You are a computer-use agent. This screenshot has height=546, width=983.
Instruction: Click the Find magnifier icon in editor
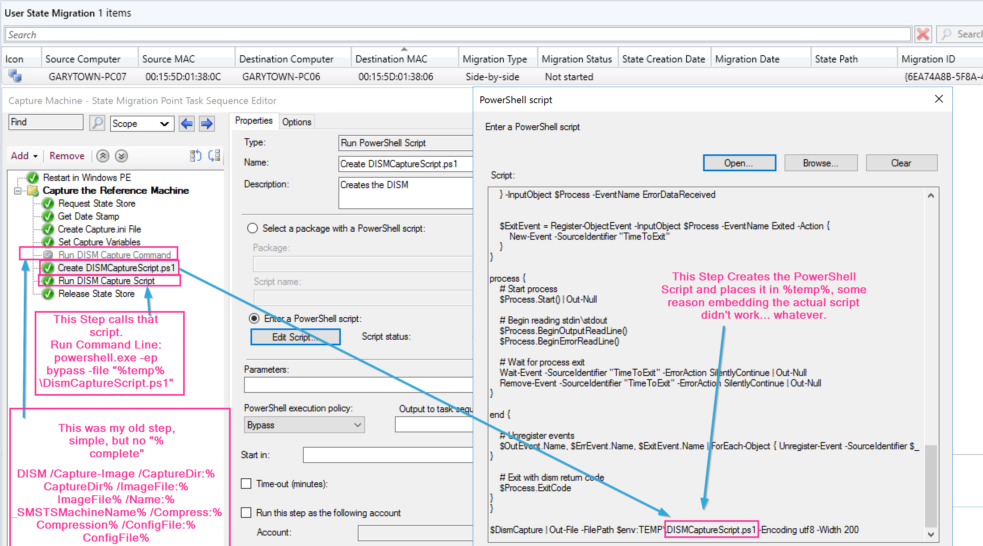coord(97,123)
